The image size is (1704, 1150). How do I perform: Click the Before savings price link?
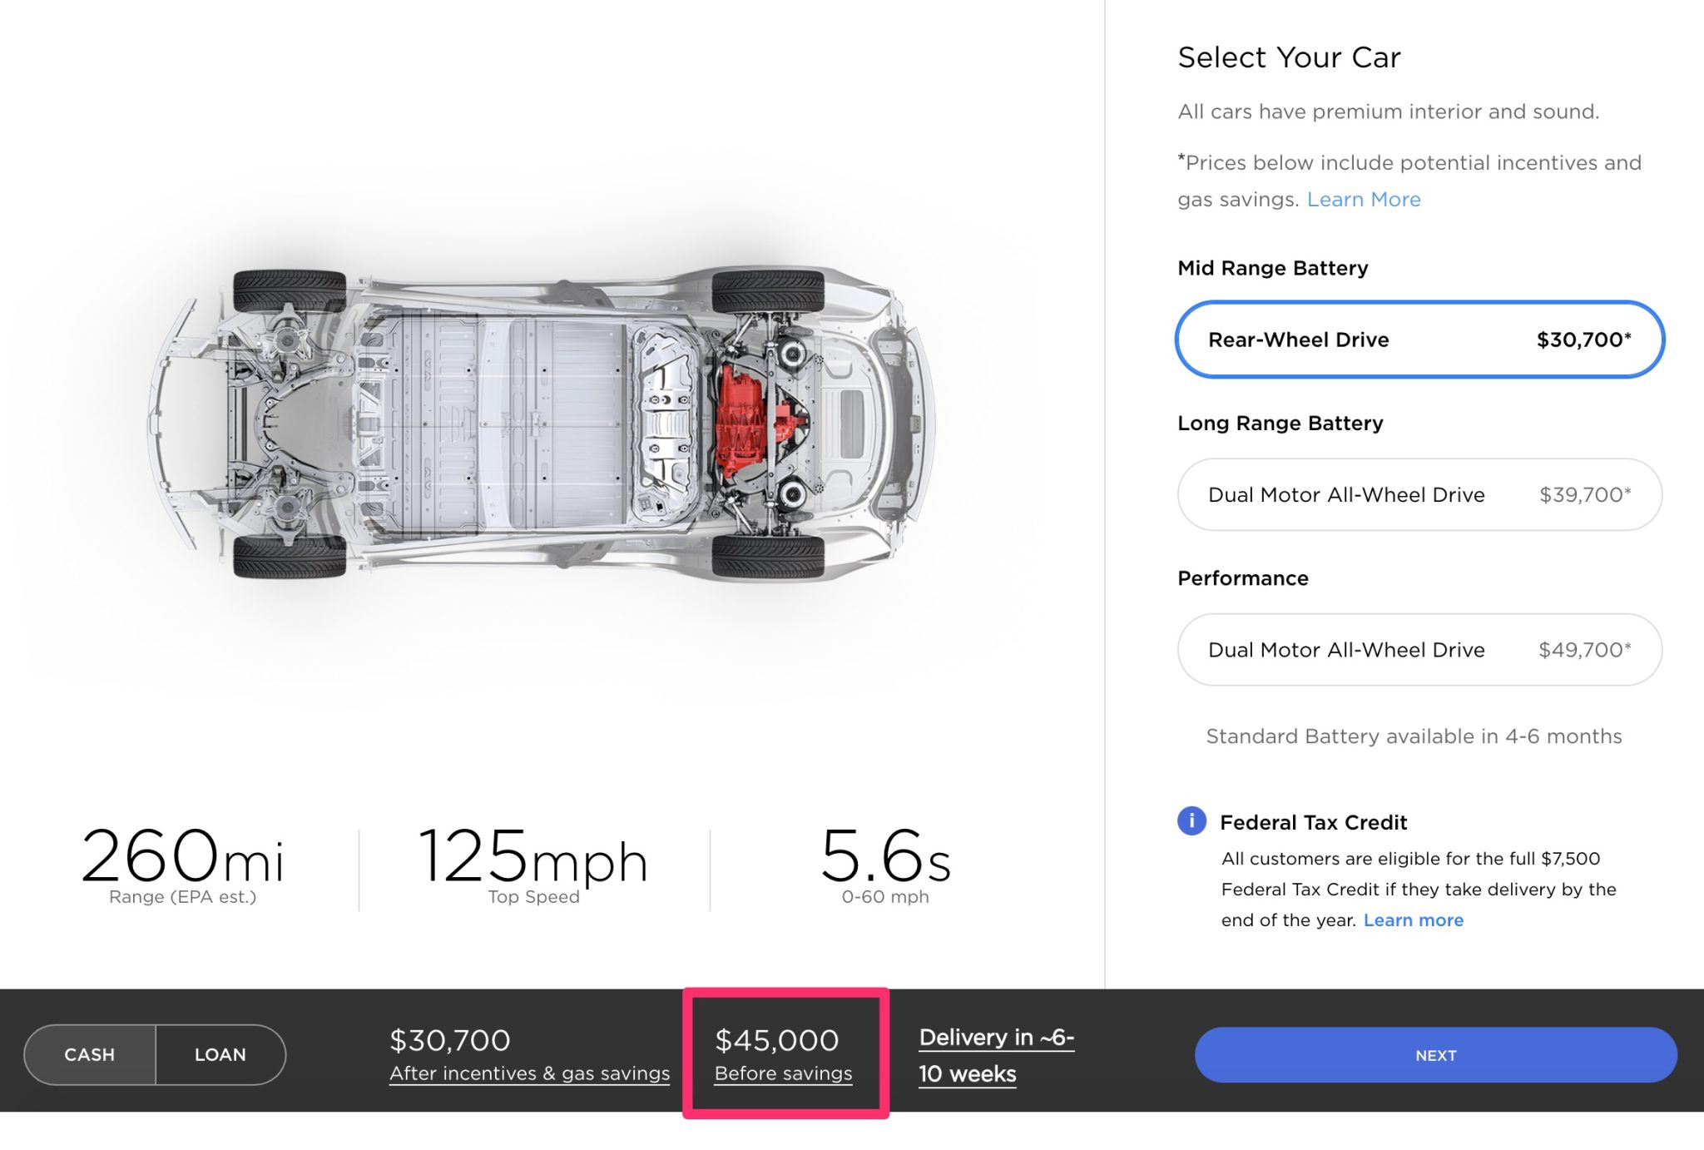click(783, 1073)
